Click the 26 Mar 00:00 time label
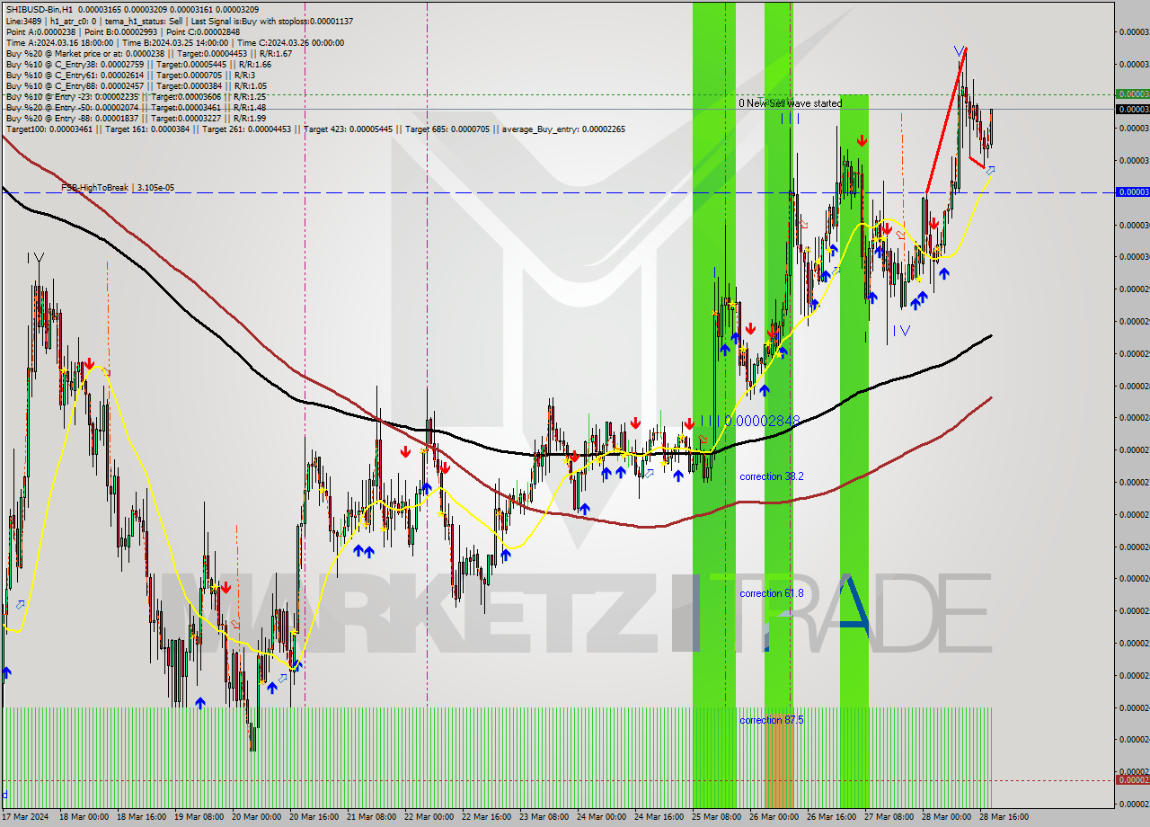The height and width of the screenshot is (827, 1150). click(x=775, y=817)
